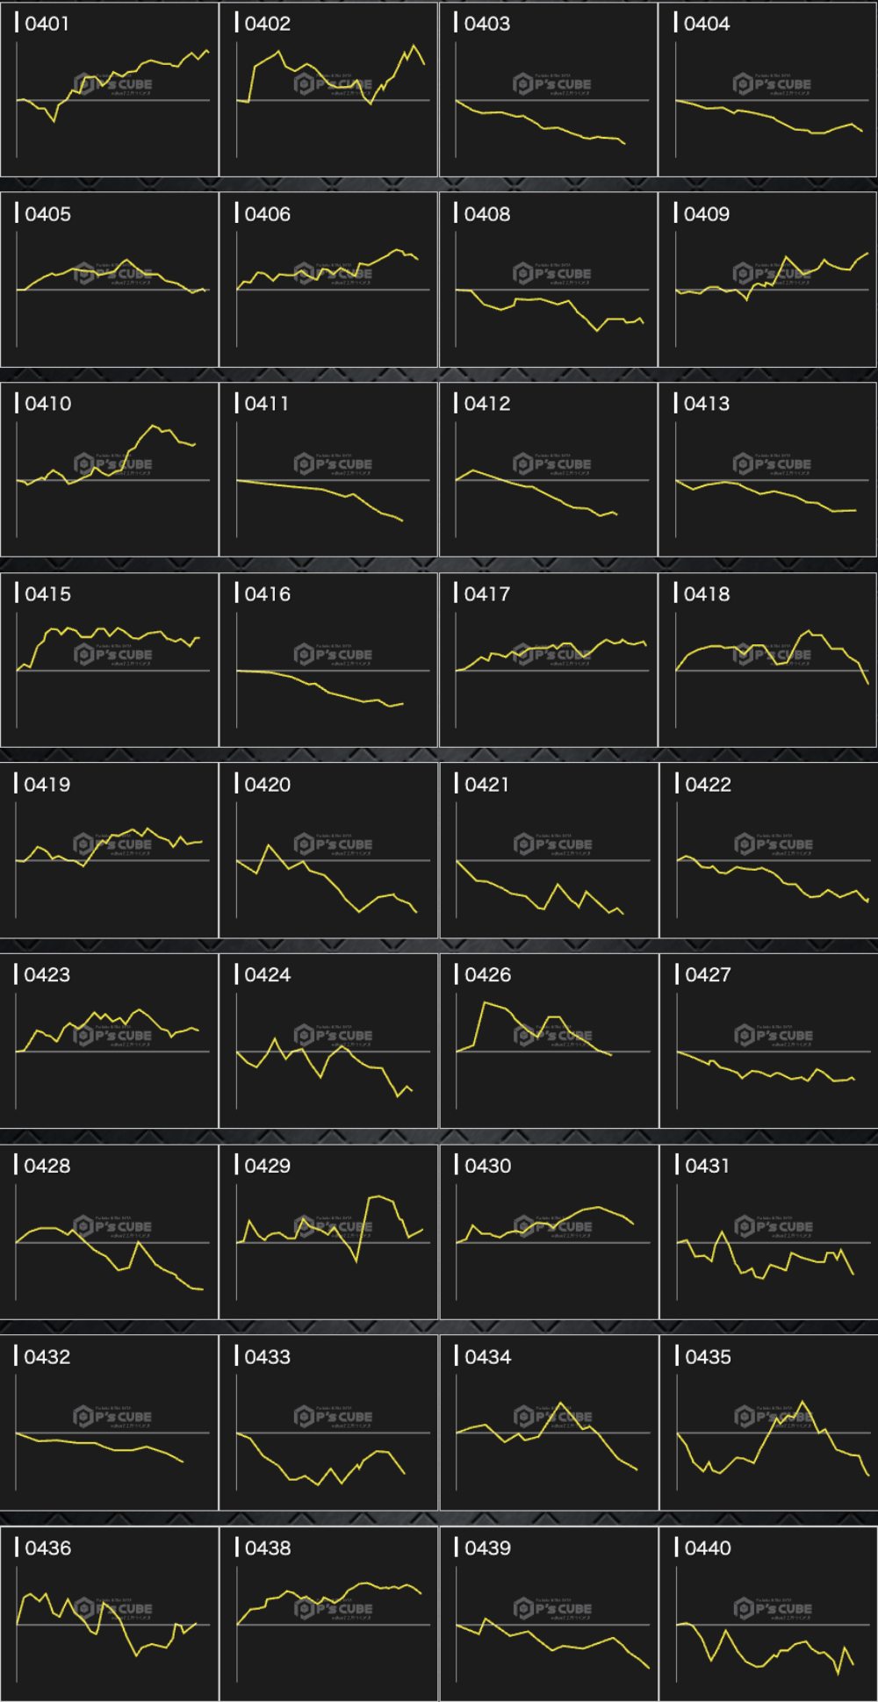878x1702 pixels.
Task: Open the 0401 graph panel
Action: 110,90
